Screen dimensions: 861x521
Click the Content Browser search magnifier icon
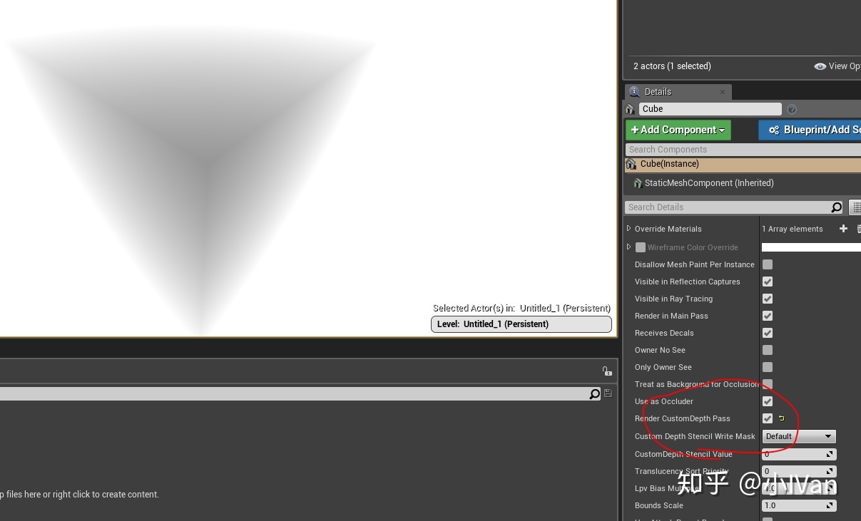[x=595, y=394]
